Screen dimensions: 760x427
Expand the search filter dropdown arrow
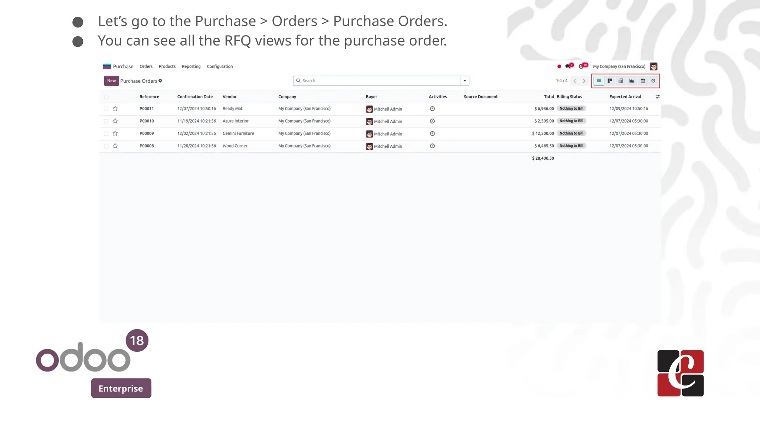465,81
